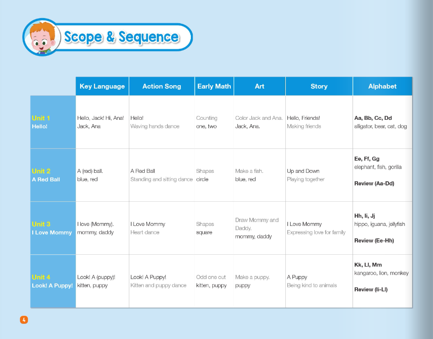Select the Unit 1 Hello! row label

coord(41,122)
